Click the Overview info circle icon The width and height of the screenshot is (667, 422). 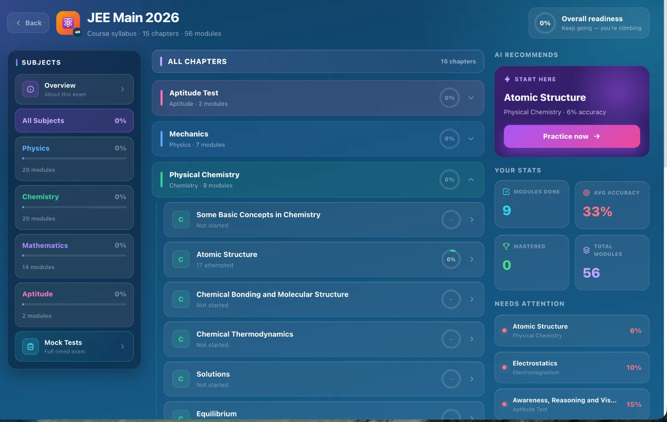(x=30, y=89)
